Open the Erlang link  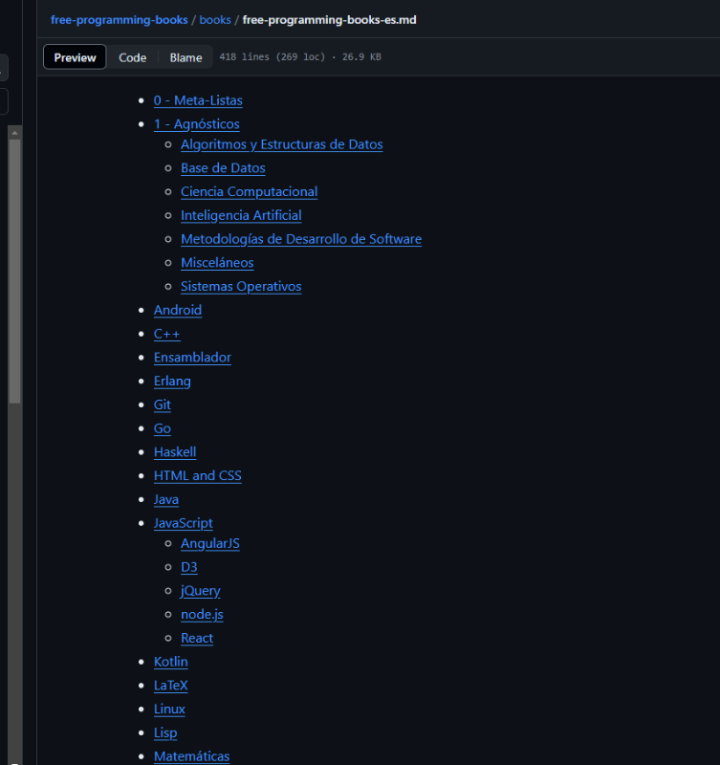coord(172,381)
